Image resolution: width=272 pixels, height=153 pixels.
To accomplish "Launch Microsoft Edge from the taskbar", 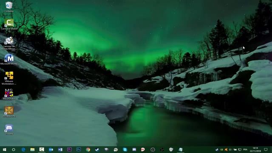I will [23, 150].
